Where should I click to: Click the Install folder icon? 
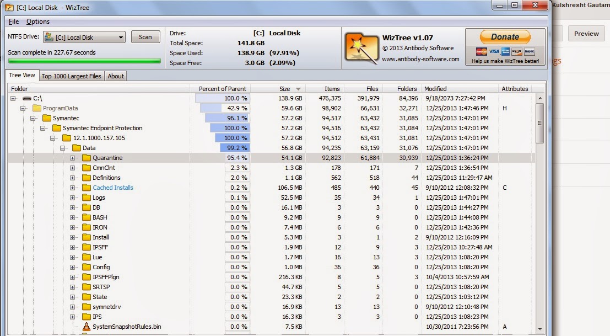click(87, 237)
